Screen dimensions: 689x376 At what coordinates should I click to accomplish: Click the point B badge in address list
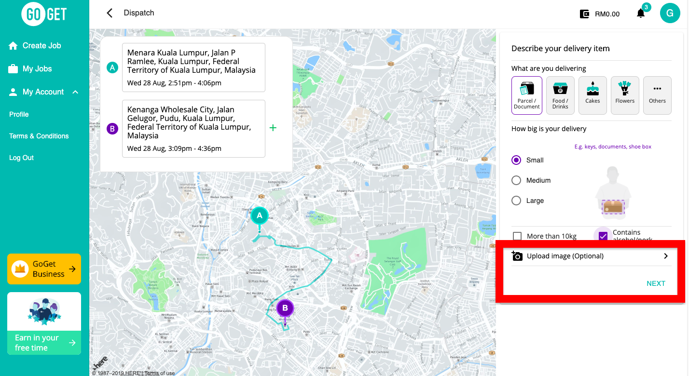pyautogui.click(x=112, y=129)
